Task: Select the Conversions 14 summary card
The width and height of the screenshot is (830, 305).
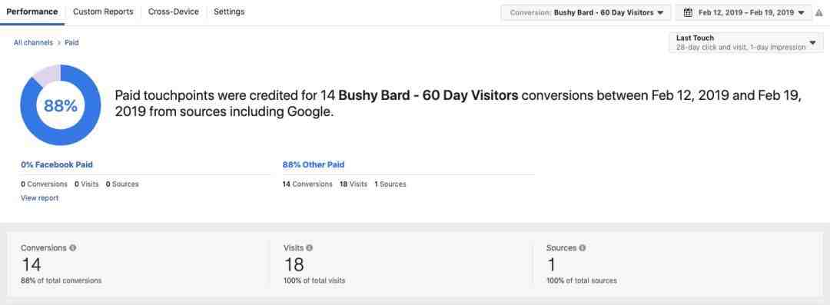Action: pos(138,264)
